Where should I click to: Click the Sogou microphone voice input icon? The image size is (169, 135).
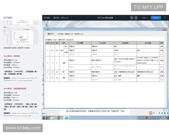(x=159, y=113)
